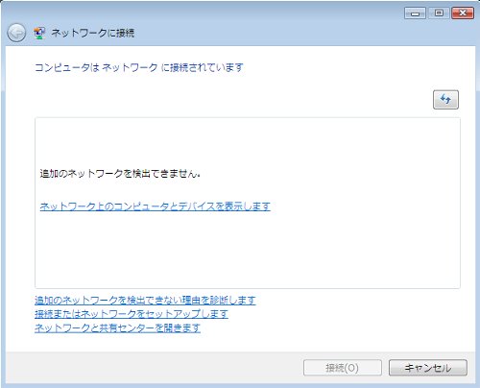Click the network computers icon in title
This screenshot has width=480, height=388.
(39, 33)
